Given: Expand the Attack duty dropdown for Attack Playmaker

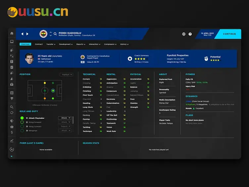Looking at the screenshot, I should point(65,118).
